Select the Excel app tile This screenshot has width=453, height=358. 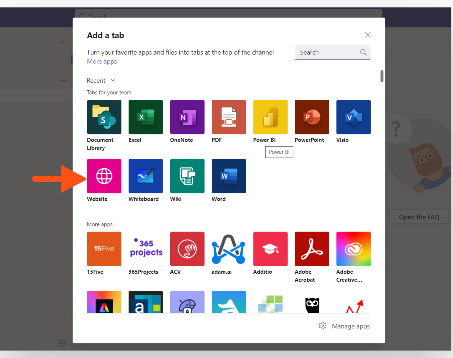pyautogui.click(x=146, y=117)
